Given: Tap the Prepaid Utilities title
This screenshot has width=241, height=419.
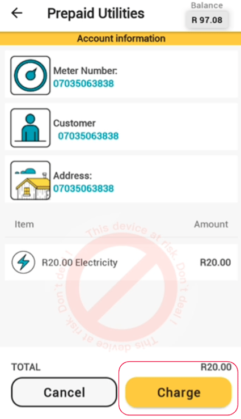Looking at the screenshot, I should (96, 14).
